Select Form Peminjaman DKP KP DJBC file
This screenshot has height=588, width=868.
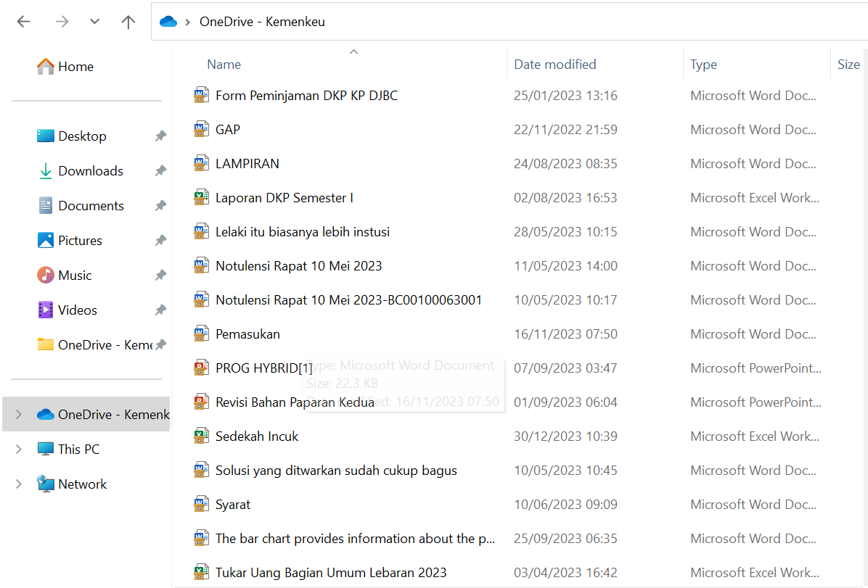pos(306,96)
